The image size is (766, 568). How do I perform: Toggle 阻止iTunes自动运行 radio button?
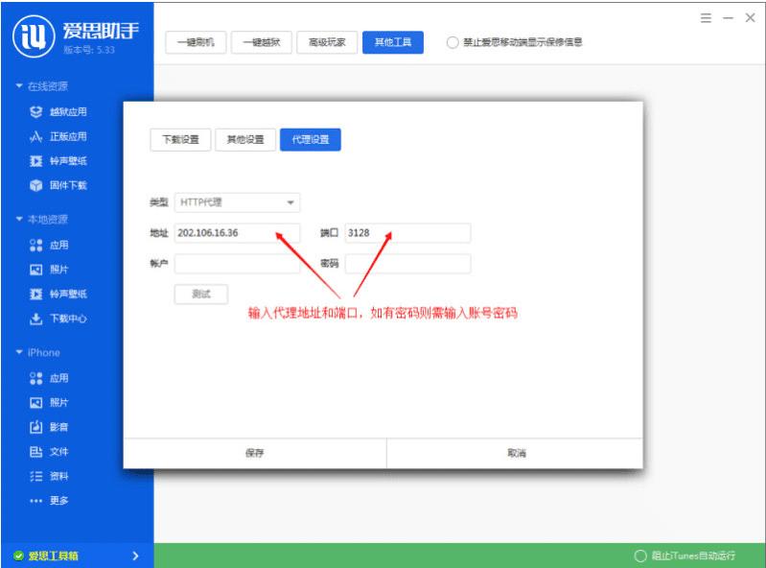(640, 556)
